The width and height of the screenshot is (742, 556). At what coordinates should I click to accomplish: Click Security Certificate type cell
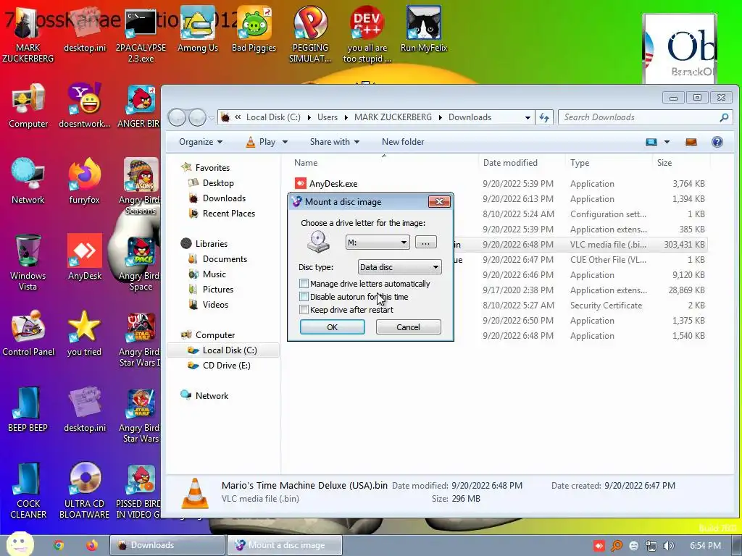tap(606, 306)
